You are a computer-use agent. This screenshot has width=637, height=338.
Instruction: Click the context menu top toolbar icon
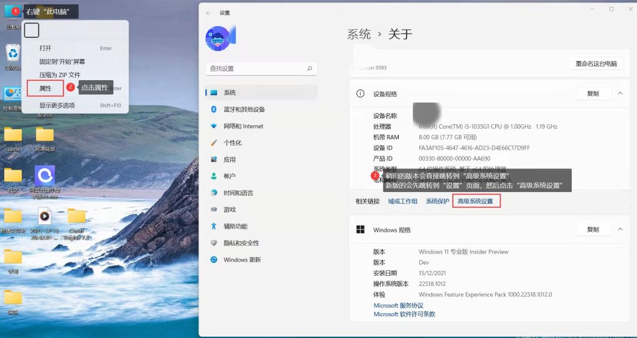tap(32, 30)
